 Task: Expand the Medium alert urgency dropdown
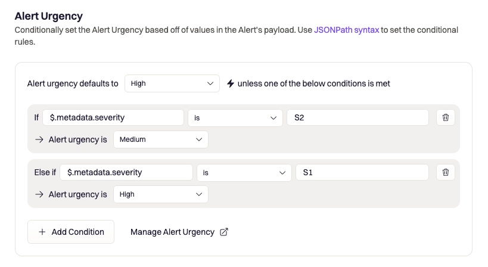[x=161, y=139]
